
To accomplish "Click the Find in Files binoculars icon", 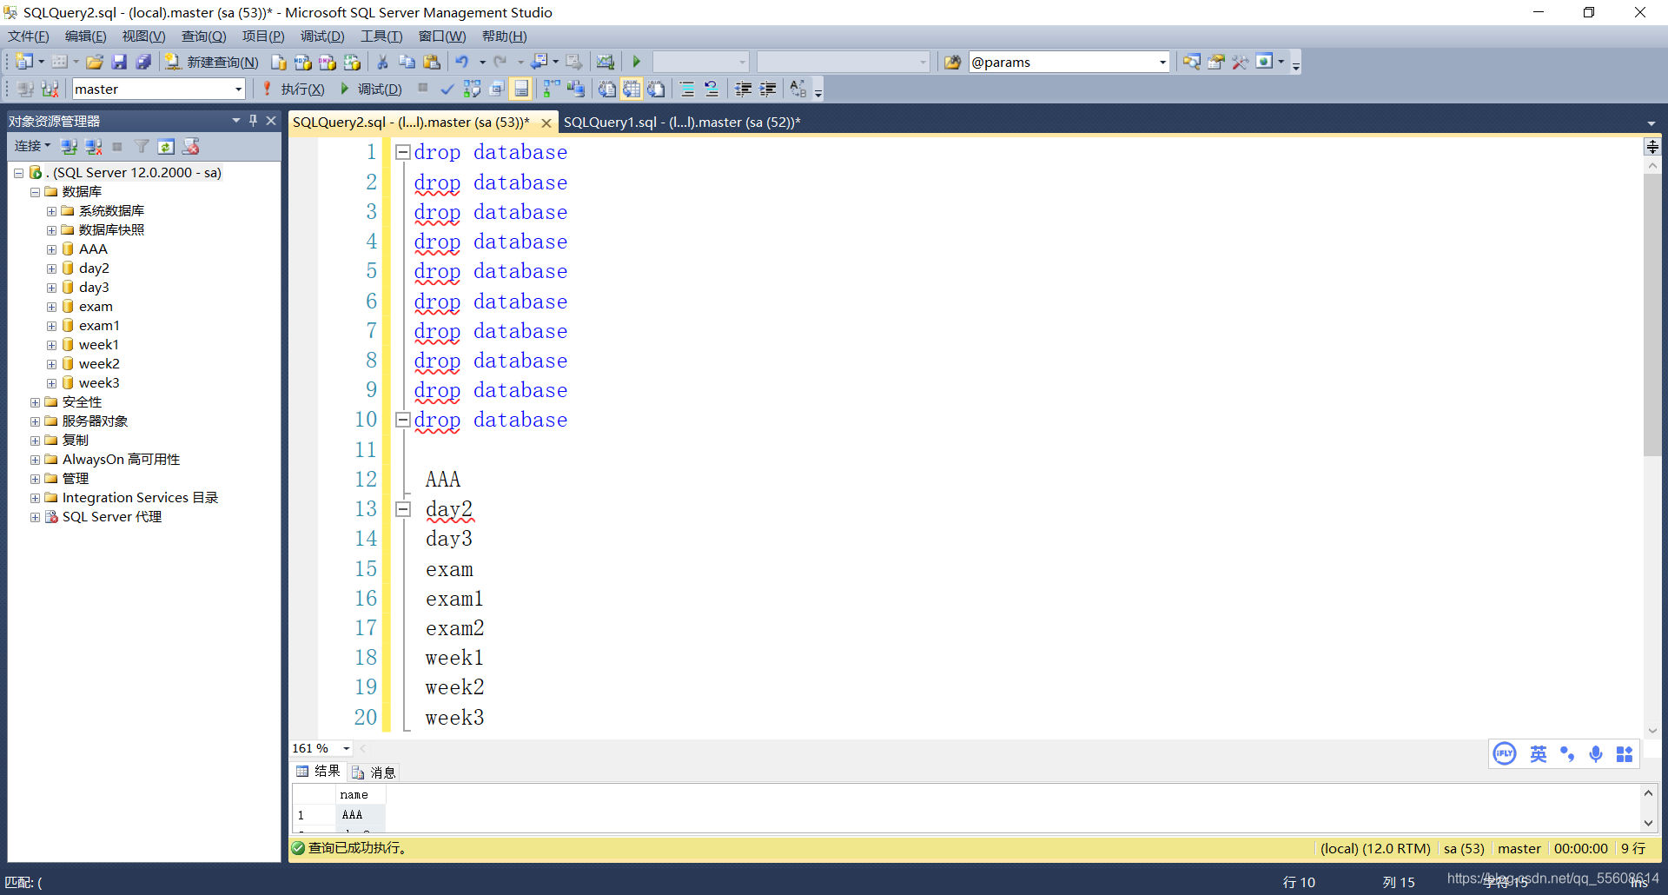I will [x=953, y=62].
